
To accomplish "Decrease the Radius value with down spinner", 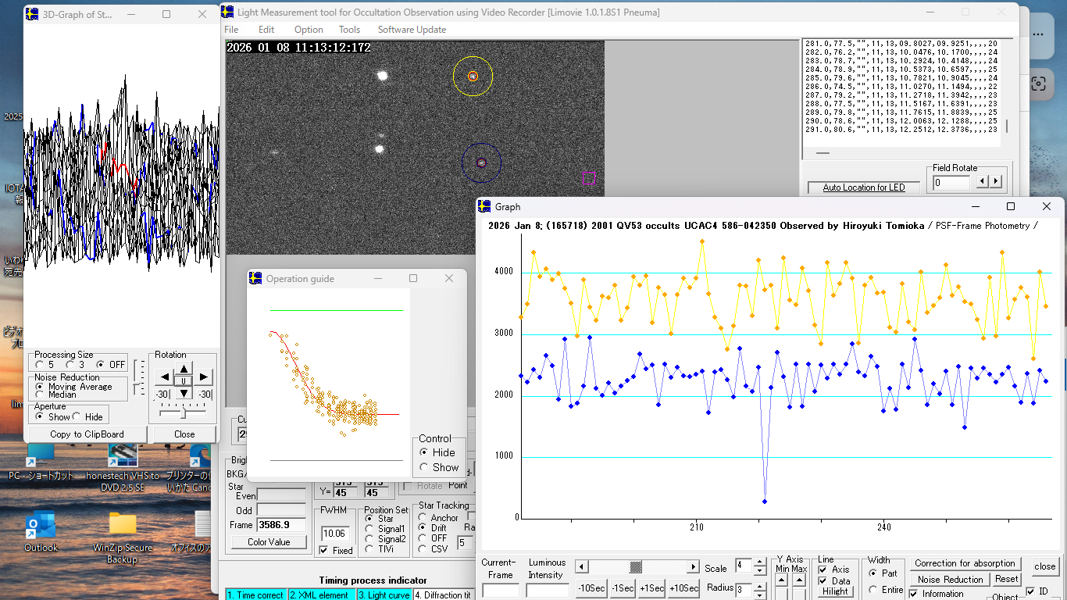I will (759, 595).
